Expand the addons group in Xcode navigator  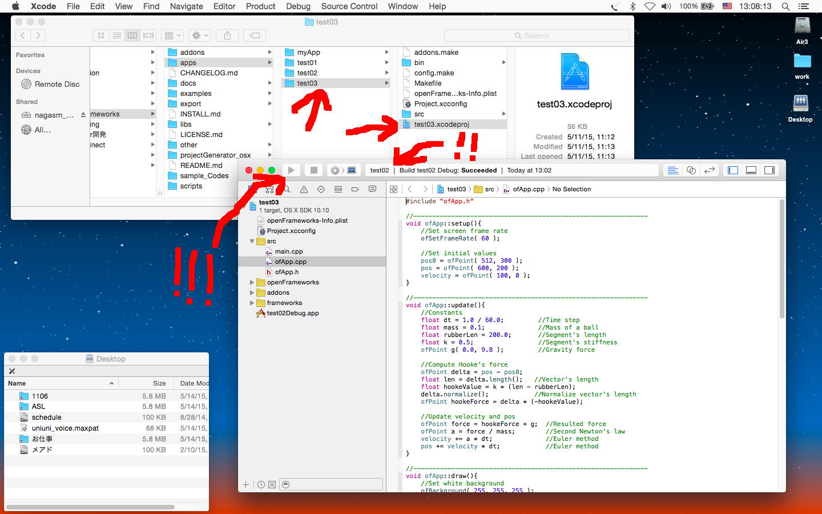pyautogui.click(x=252, y=292)
